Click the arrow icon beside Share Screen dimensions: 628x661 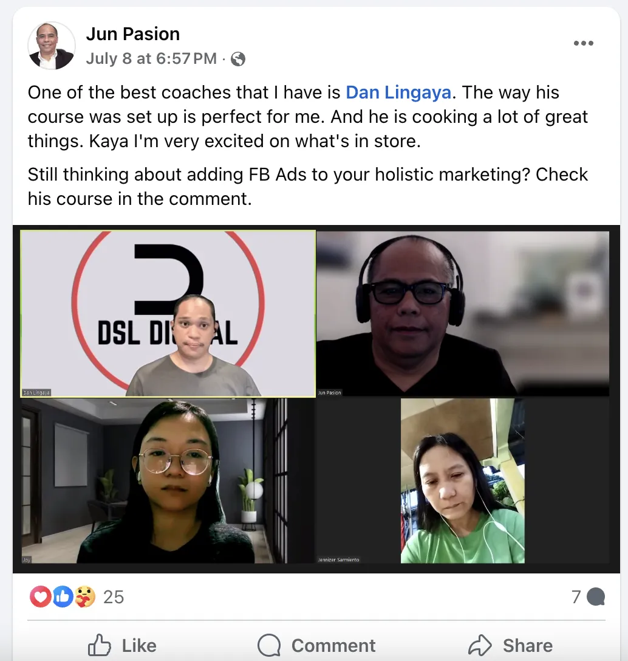click(480, 645)
